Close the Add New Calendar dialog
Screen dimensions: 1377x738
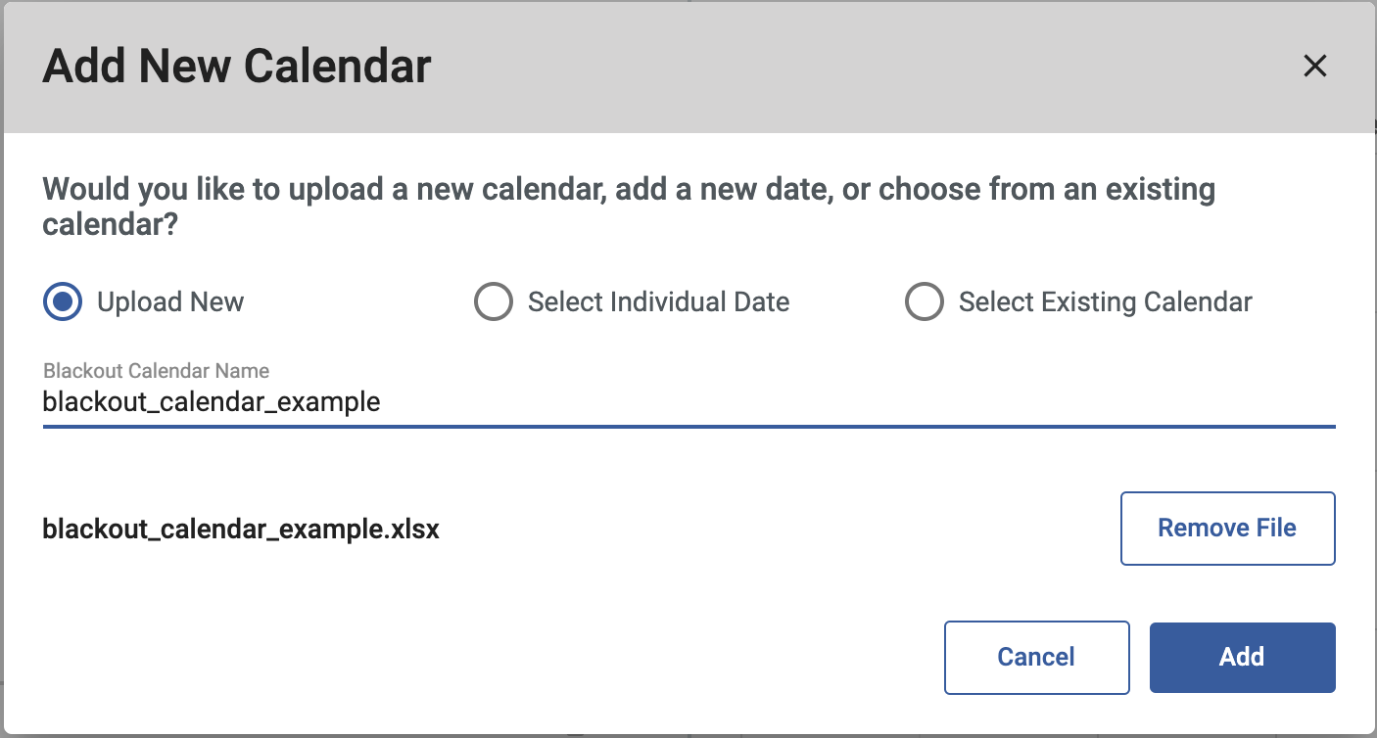click(x=1314, y=66)
